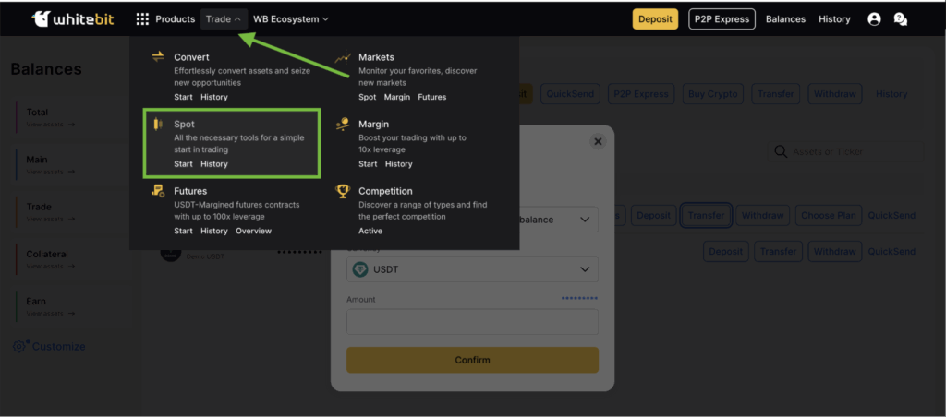Click Start under Futures
Image resolution: width=946 pixels, height=417 pixels.
[x=184, y=231]
